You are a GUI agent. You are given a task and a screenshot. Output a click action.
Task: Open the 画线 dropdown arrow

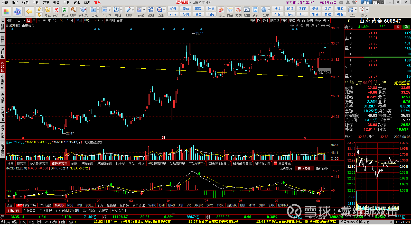coord(133,10)
